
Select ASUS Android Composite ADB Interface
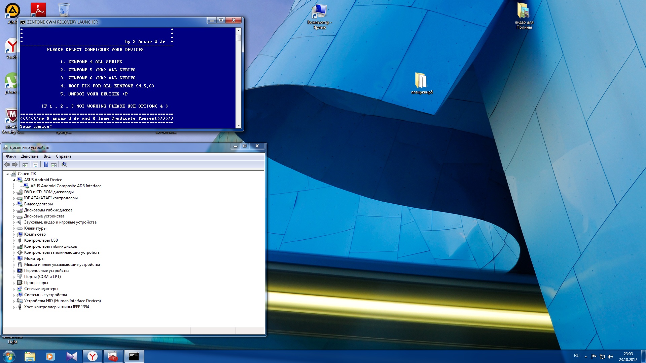(66, 186)
